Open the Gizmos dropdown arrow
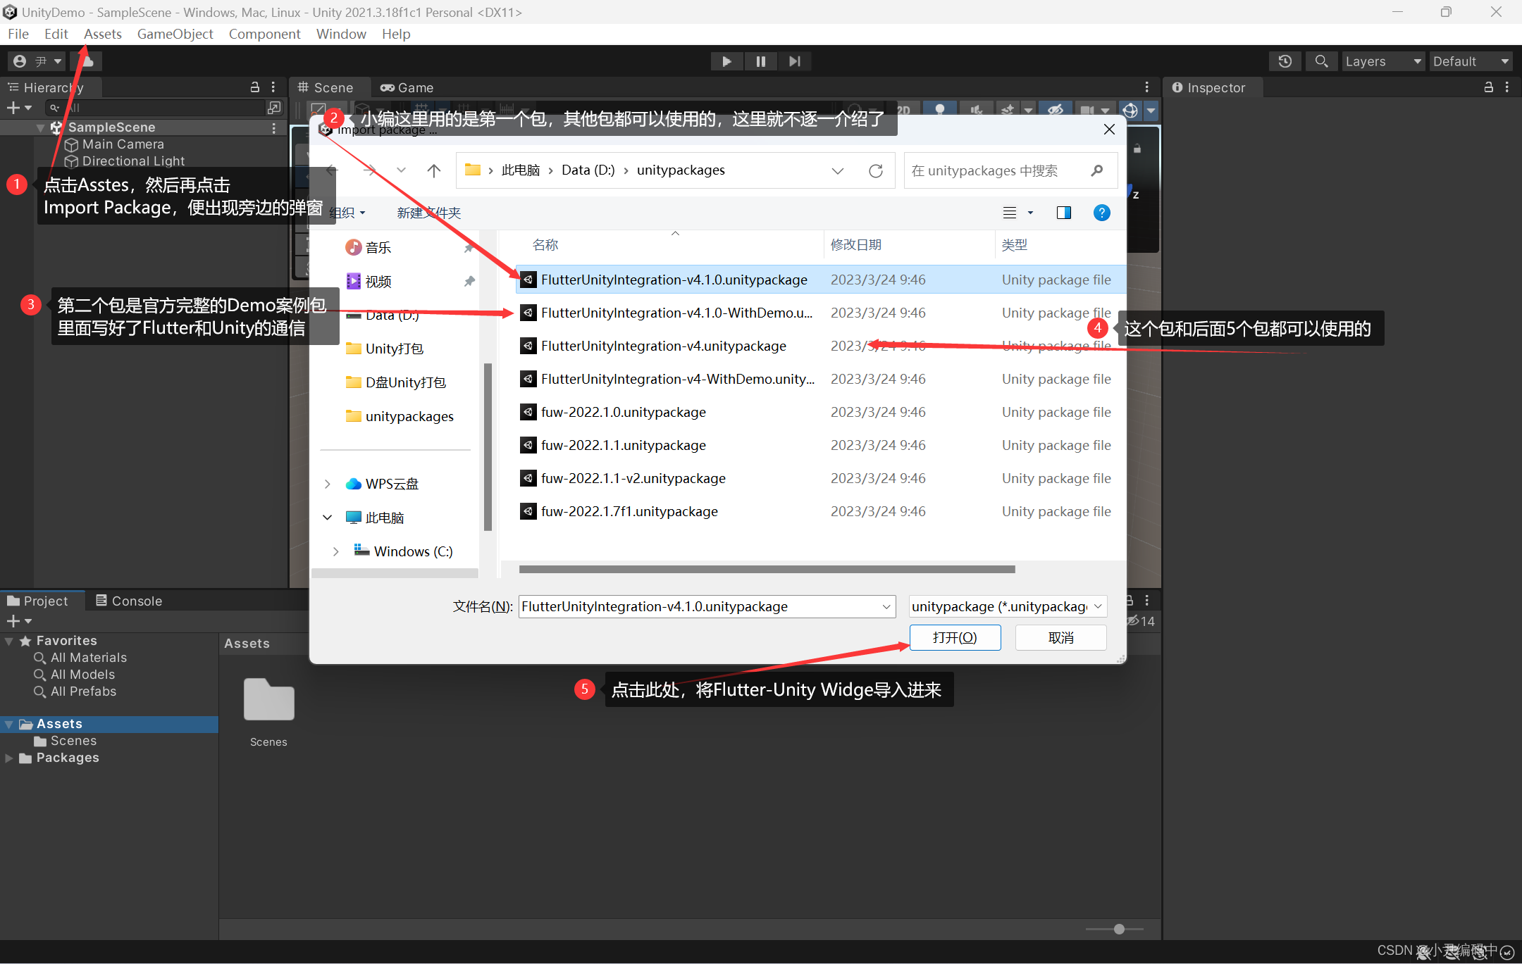The width and height of the screenshot is (1522, 964). 1151,111
